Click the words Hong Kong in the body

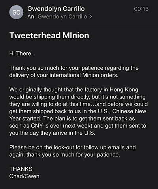coord(124,90)
